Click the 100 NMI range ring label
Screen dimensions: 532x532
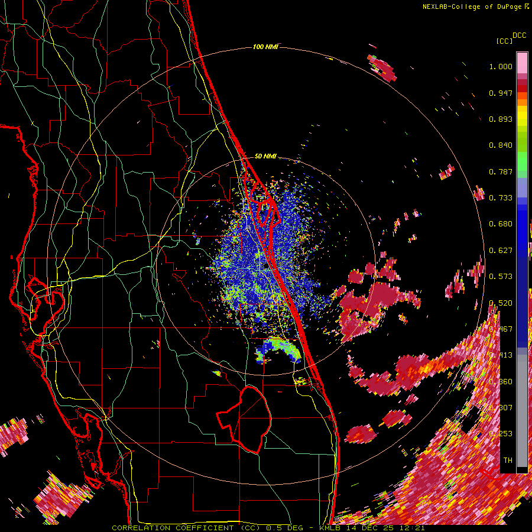[x=265, y=47]
